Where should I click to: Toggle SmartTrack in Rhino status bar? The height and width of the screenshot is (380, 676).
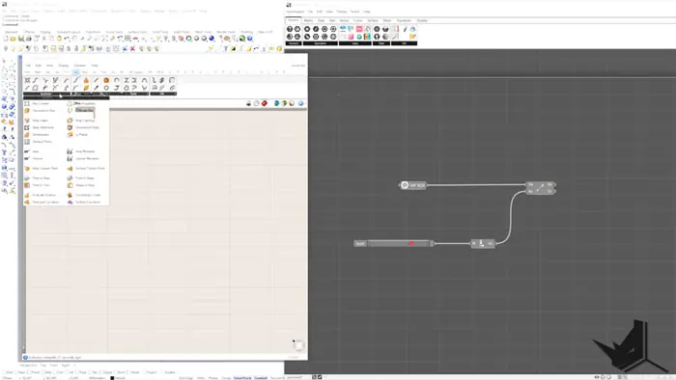[x=242, y=378]
